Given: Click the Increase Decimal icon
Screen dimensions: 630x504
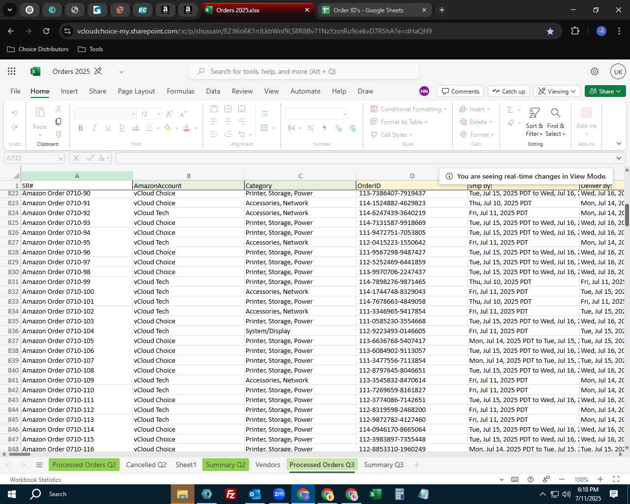Looking at the screenshot, I should [x=339, y=128].
